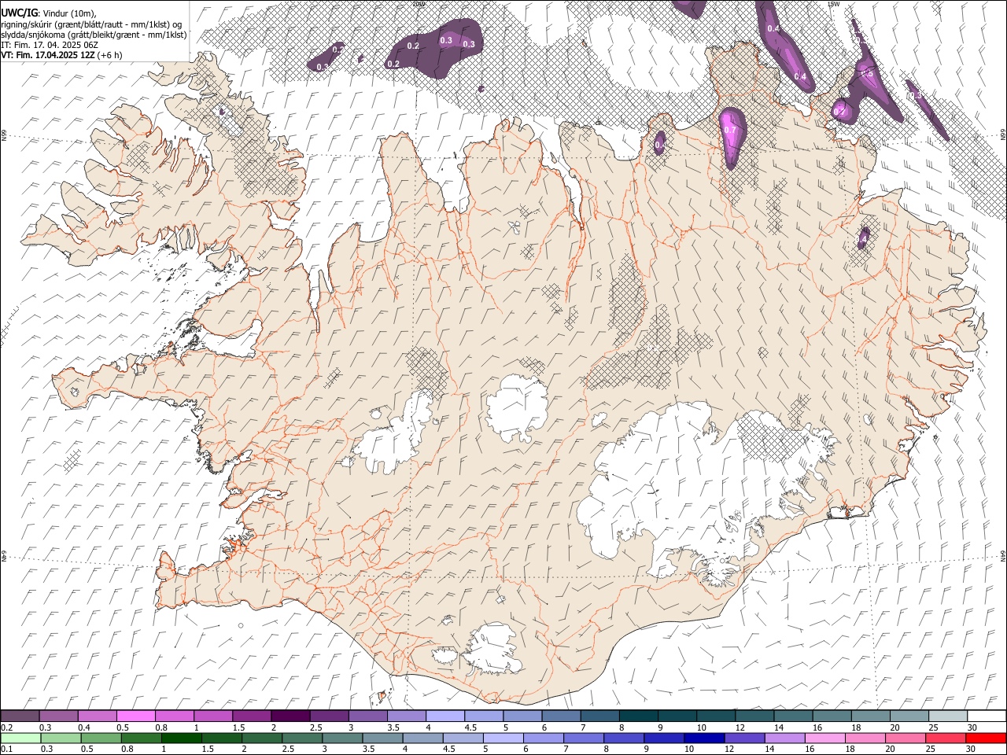Click the light lavender 4 swatch, top row
Image resolution: width=1007 pixels, height=755 pixels.
pyautogui.click(x=444, y=716)
